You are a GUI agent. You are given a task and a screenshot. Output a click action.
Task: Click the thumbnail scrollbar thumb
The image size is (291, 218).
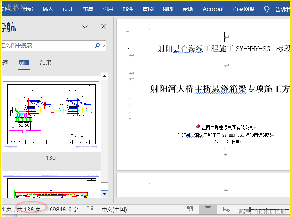[104, 186]
